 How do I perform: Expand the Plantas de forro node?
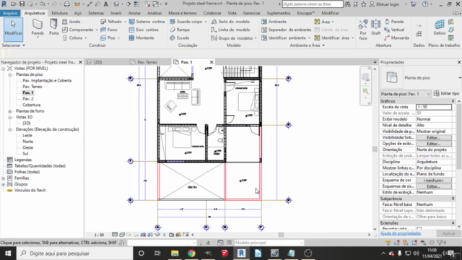click(9, 111)
